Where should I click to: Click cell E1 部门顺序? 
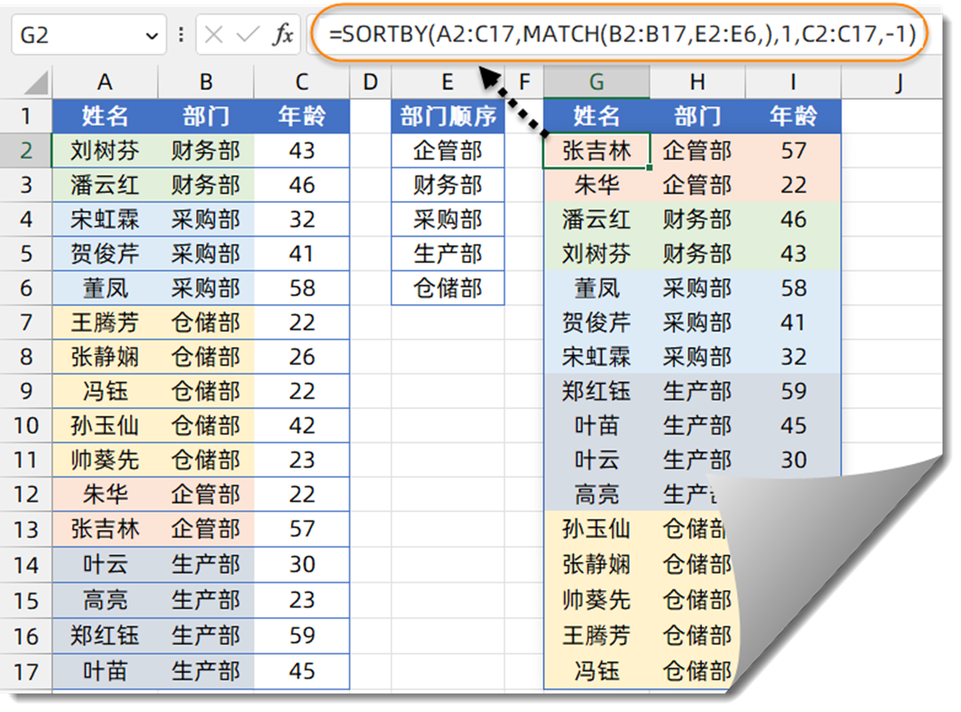click(x=447, y=116)
